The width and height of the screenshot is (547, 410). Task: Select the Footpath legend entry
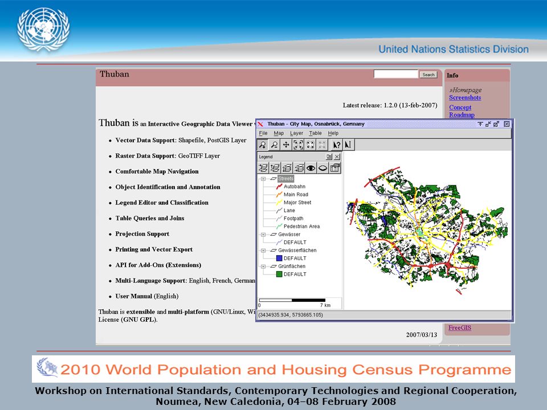tap(293, 219)
